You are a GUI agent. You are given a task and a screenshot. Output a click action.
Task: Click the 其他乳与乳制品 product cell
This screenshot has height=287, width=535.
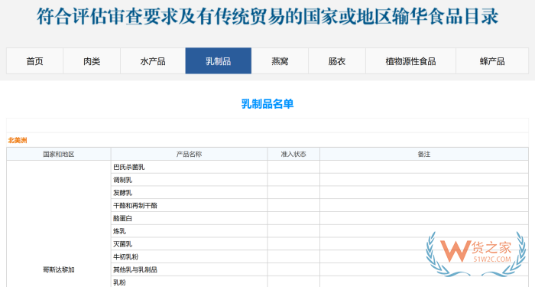(x=189, y=269)
